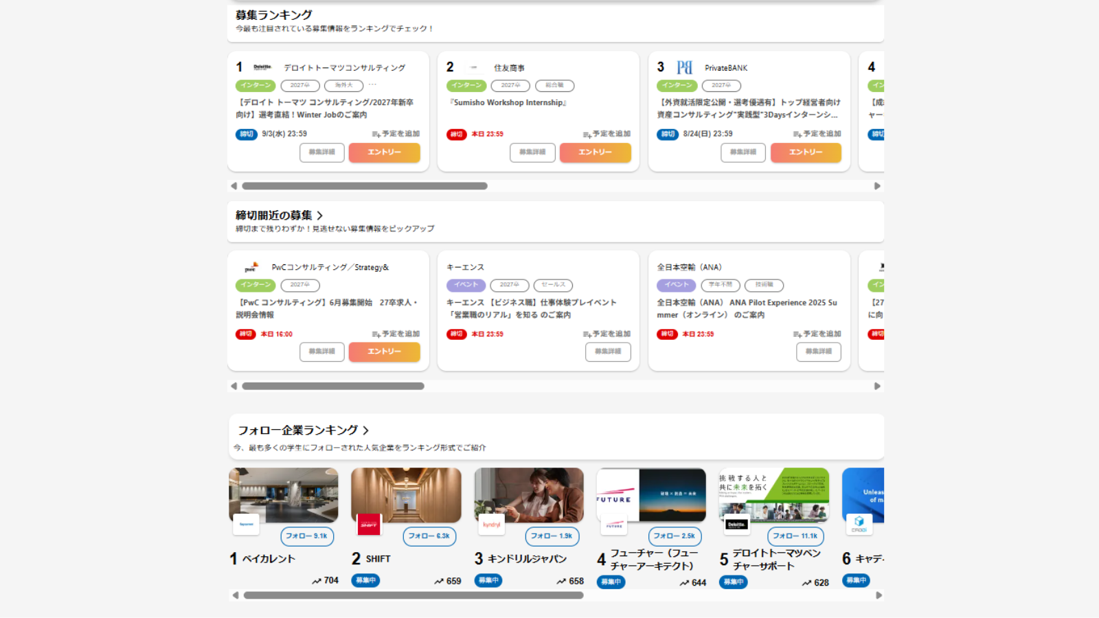
Task: Click エントリー on the デロイトトーマツコンサルティング card
Action: click(x=384, y=152)
